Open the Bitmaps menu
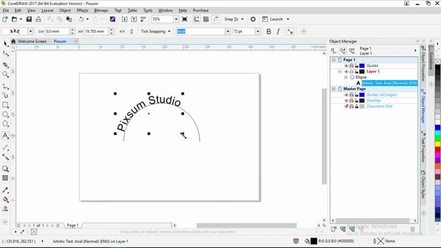This screenshot has width=441, height=248. pyautogui.click(x=101, y=10)
